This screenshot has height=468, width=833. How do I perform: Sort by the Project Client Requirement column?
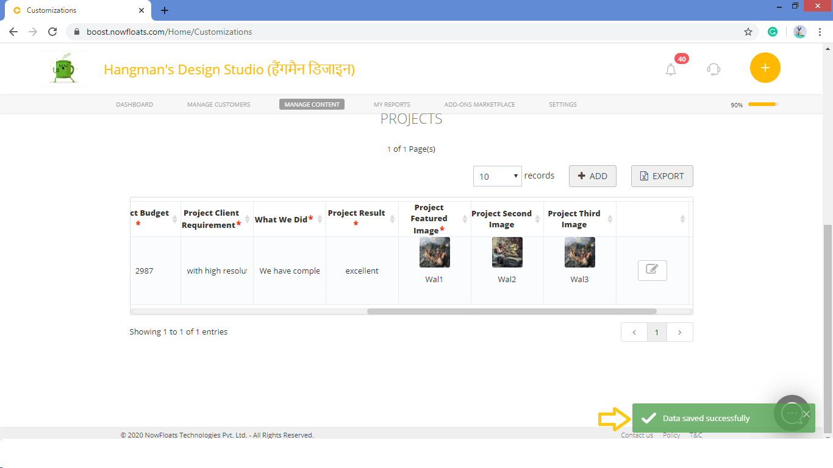tap(217, 219)
